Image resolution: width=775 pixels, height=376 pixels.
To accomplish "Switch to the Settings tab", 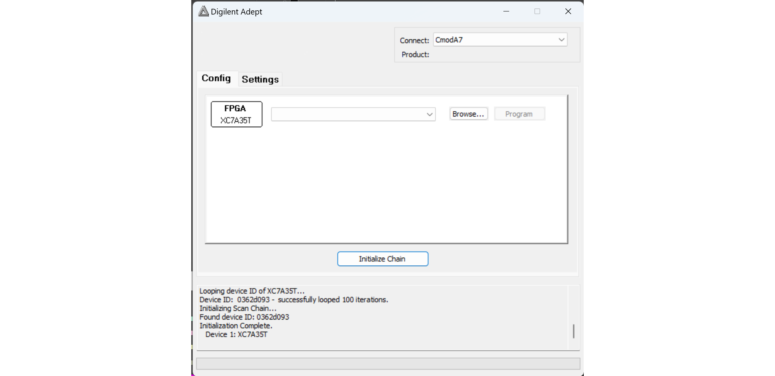I will [x=260, y=79].
